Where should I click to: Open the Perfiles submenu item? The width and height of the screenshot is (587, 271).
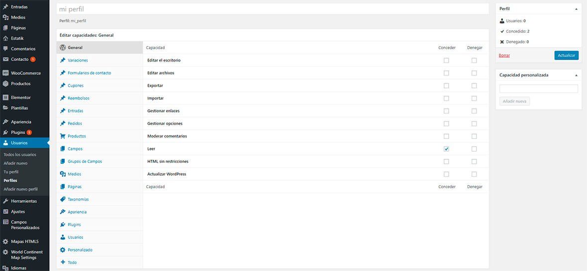tap(10, 180)
